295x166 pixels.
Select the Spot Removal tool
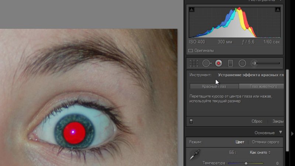coord(206,63)
